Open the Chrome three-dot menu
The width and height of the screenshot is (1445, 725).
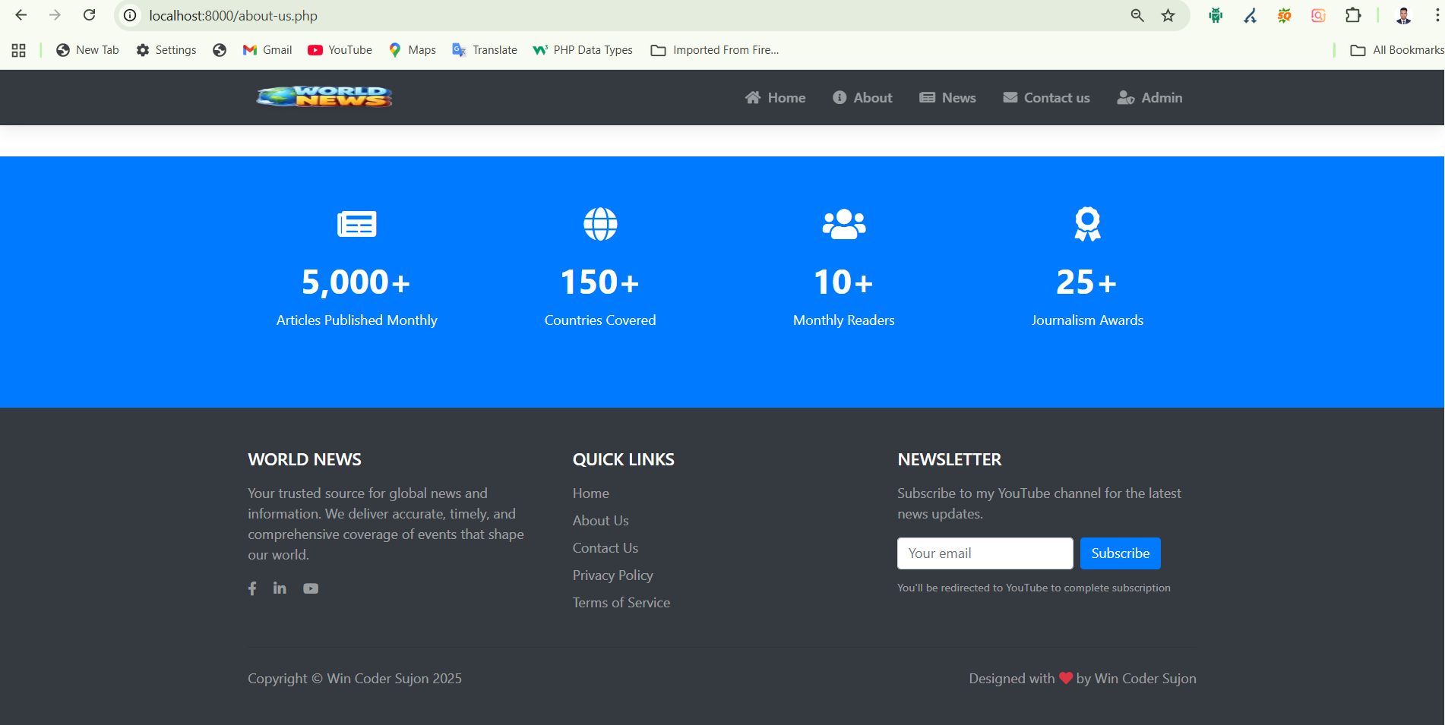click(1437, 16)
